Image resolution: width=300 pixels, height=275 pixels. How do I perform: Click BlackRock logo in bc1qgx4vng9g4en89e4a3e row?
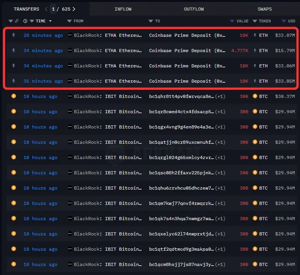click(70, 127)
